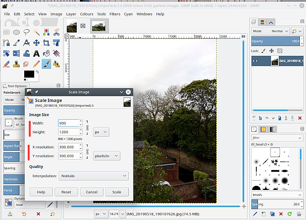Open the Interpolation NoHalo dropdown

[93, 176]
